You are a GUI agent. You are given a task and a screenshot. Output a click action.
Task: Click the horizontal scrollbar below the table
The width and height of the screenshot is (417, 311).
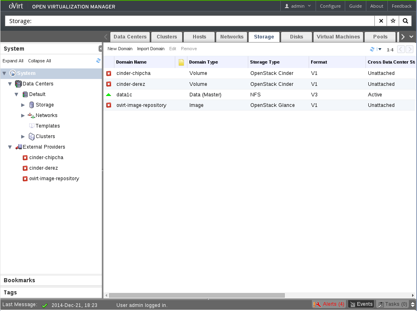pyautogui.click(x=197, y=296)
